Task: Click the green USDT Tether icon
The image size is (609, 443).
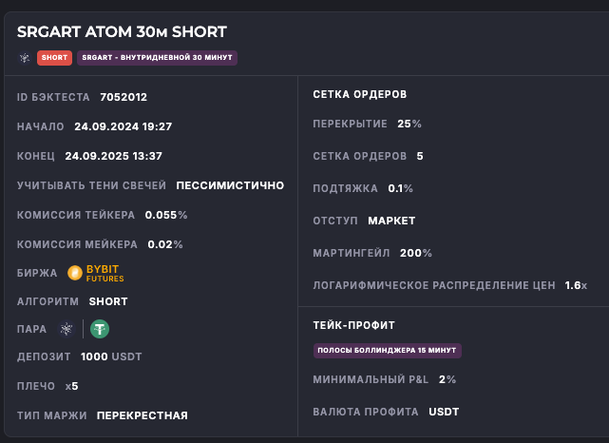Action: 100,329
